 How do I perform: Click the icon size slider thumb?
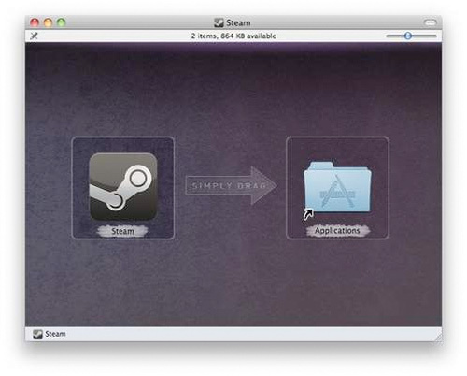(408, 36)
